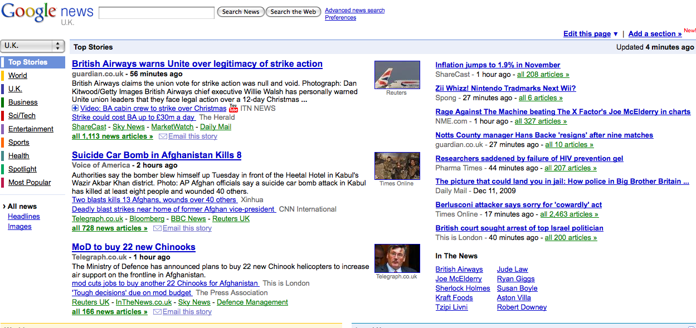Expand the Edit this page menu
The height and width of the screenshot is (328, 696).
(x=590, y=34)
